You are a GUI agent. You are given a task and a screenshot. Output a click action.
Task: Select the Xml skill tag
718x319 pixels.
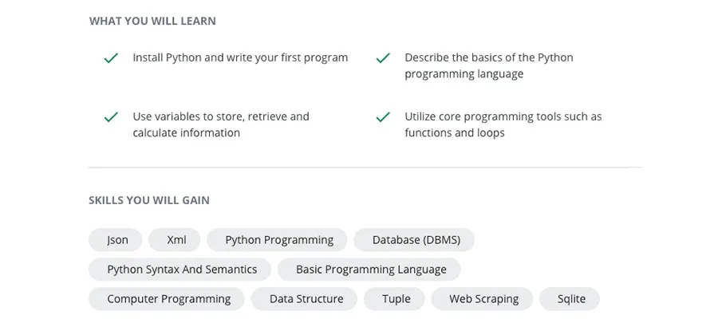tap(175, 240)
